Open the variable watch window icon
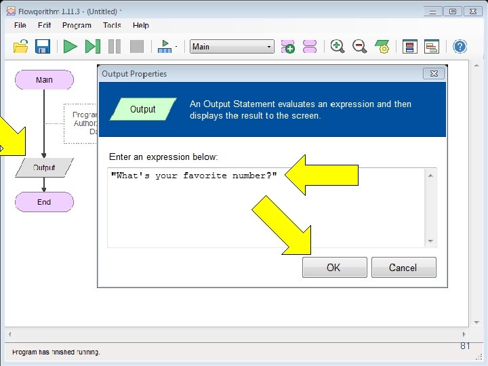488x366 pixels. coord(409,47)
